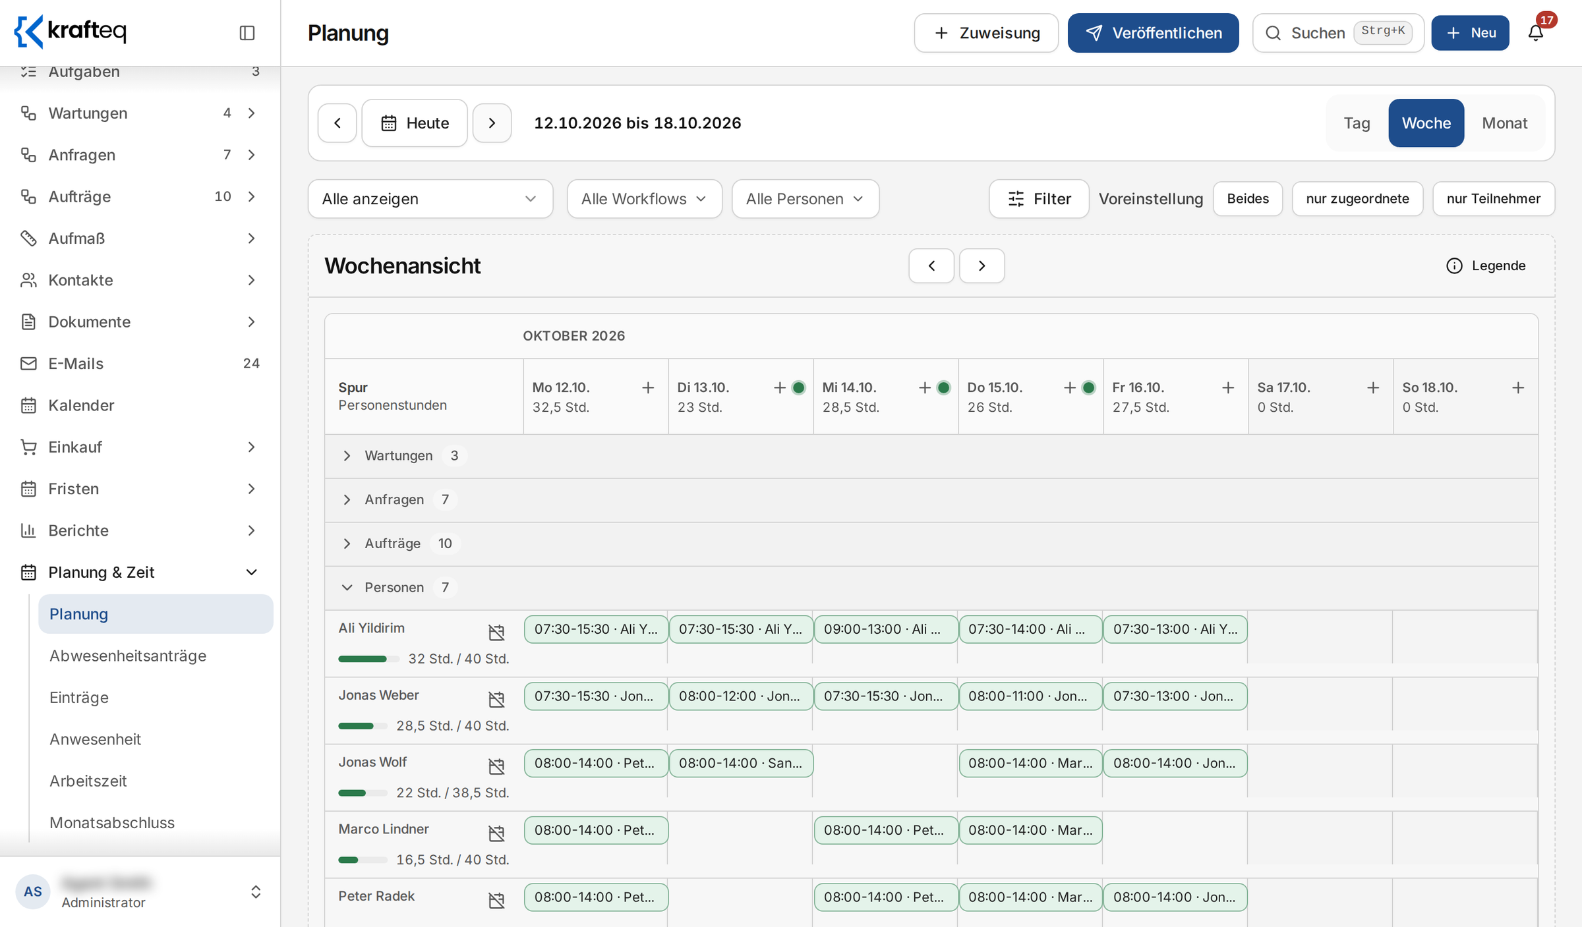Add assignment on Fr 16.10. plus icon

(1227, 388)
